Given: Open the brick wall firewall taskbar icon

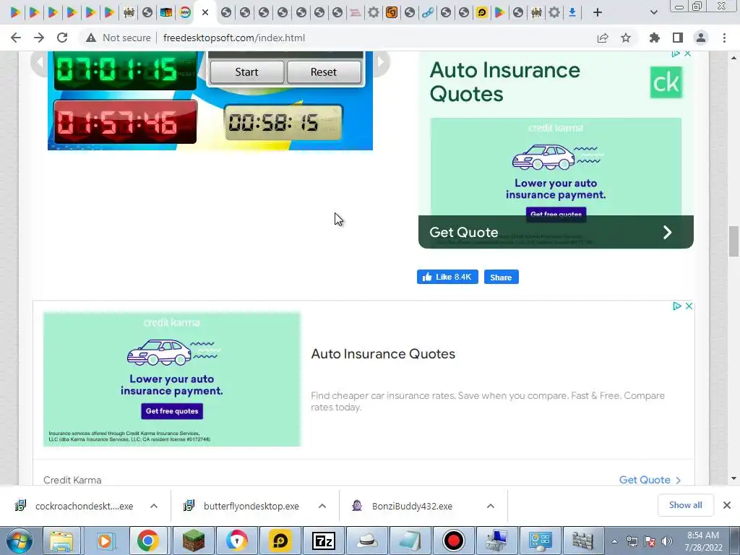Looking at the screenshot, I should pyautogui.click(x=583, y=541).
